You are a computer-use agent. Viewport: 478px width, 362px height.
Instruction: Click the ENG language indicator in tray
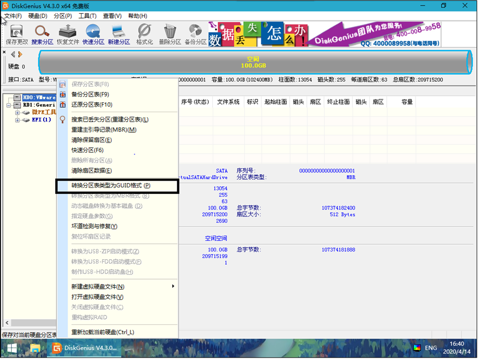coord(430,348)
